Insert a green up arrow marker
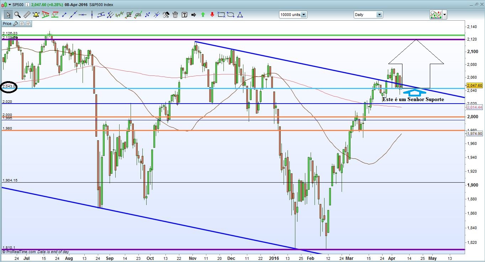Screen dimensions: 485x262 pos(203,15)
